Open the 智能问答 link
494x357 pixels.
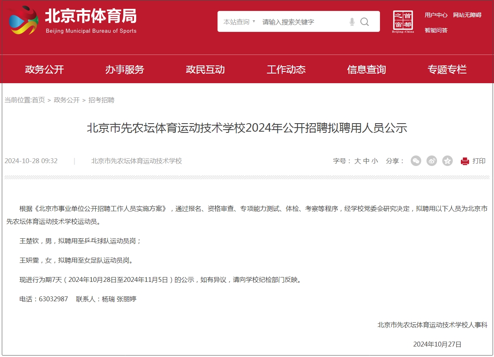pyautogui.click(x=436, y=30)
